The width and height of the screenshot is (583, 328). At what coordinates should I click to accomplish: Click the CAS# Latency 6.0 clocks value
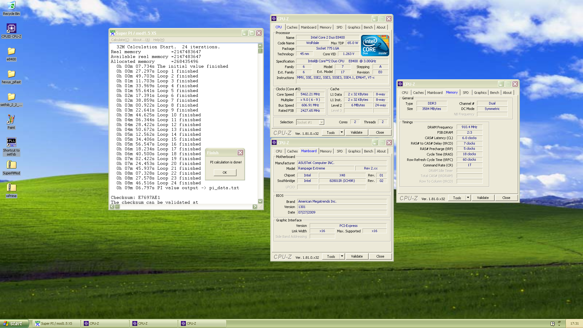[x=469, y=138]
